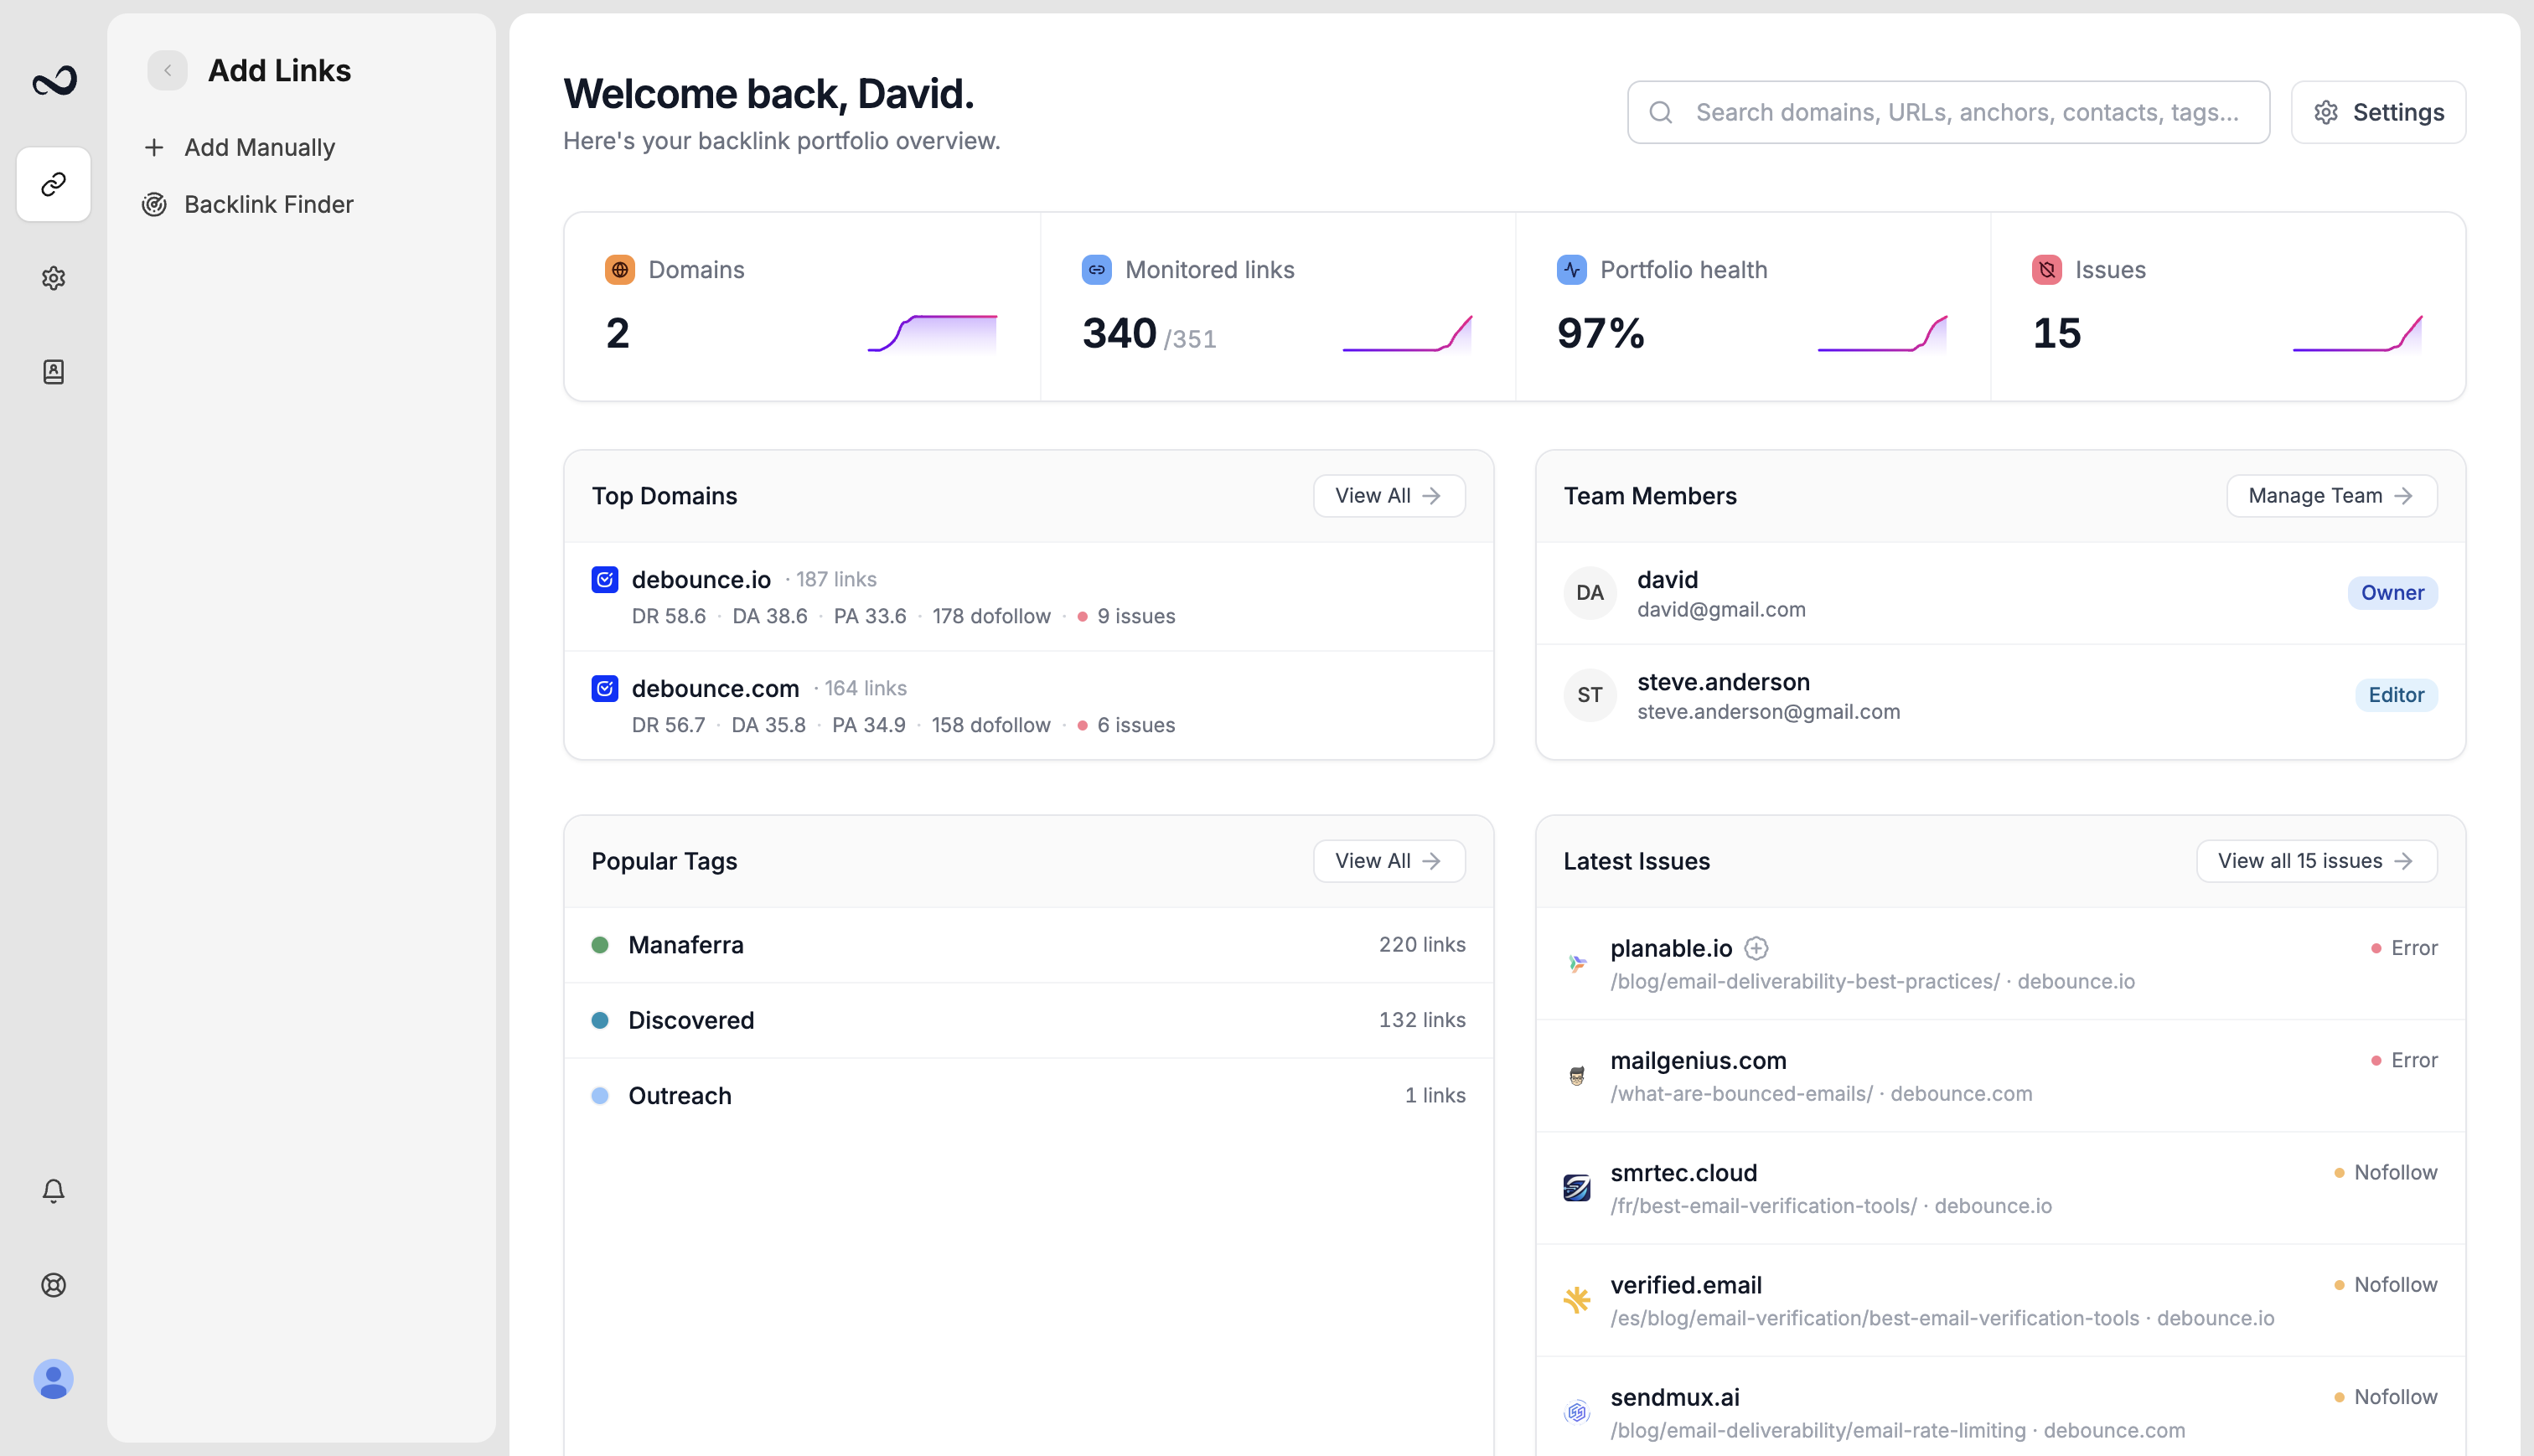The image size is (2534, 1456).
Task: Open notifications bell icon
Action: pyautogui.click(x=54, y=1191)
